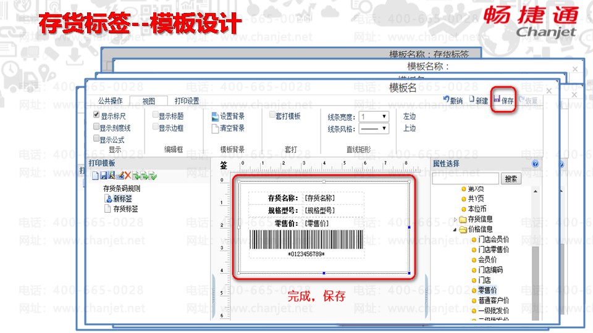Select 存货条码规则 in template tree
The width and height of the screenshot is (593, 333).
(122, 189)
